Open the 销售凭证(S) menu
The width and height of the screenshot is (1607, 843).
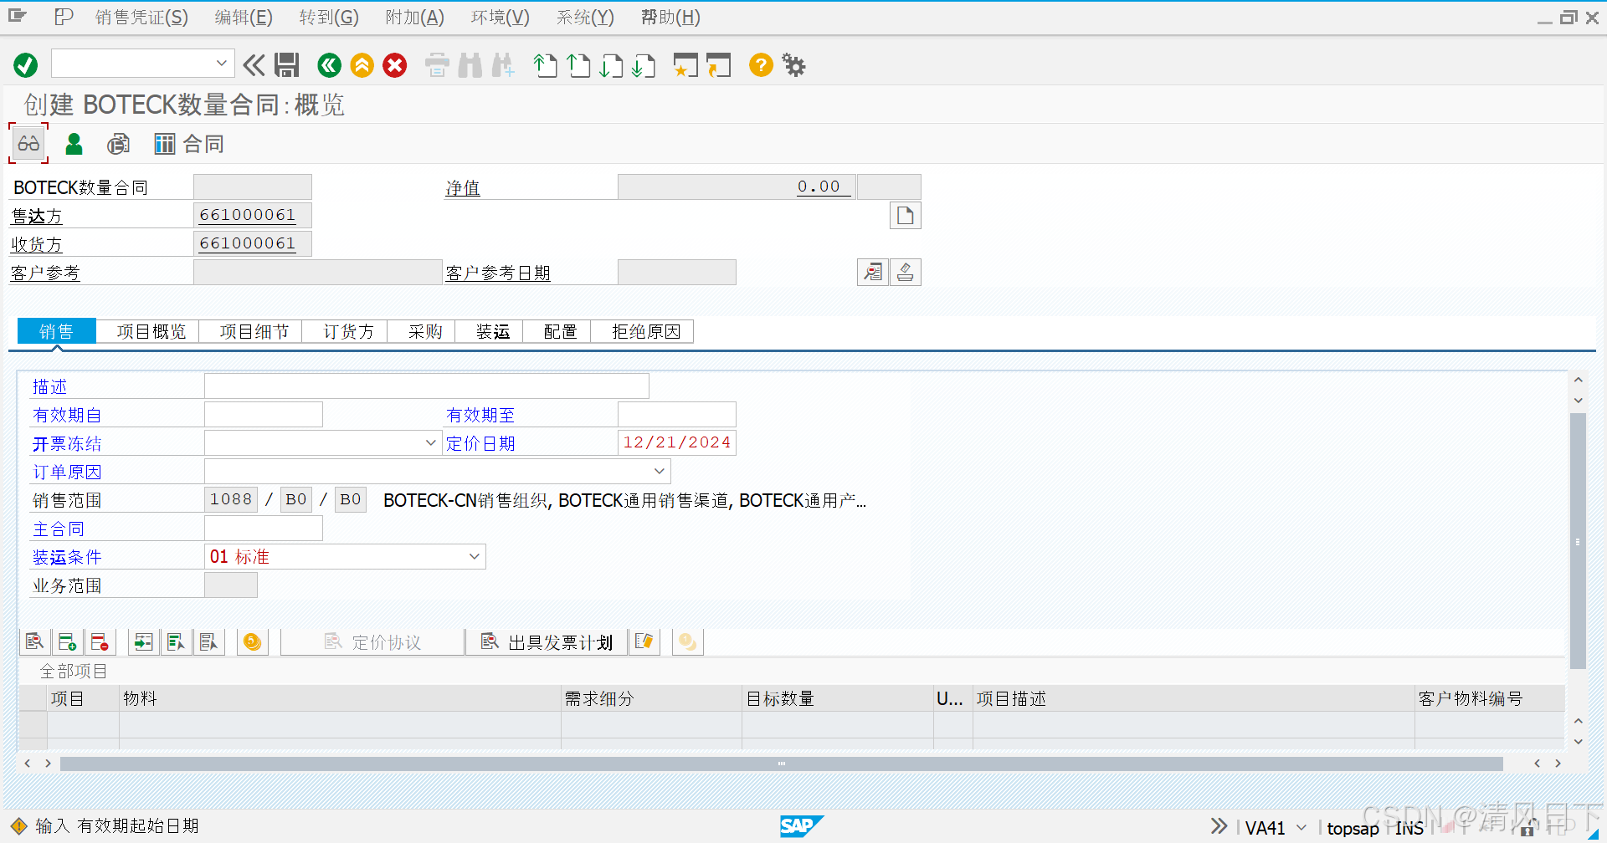pos(141,17)
